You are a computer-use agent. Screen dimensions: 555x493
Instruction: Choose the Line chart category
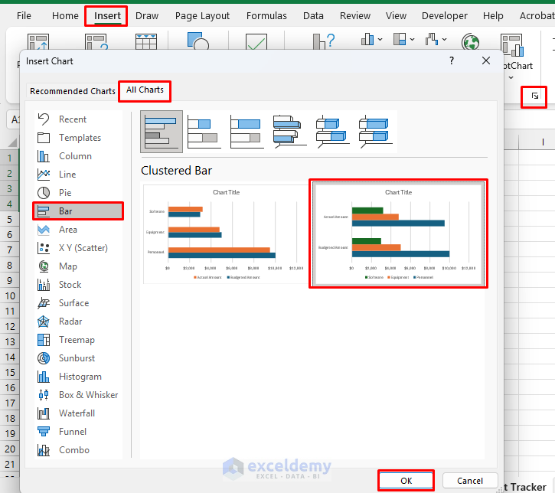click(79, 175)
